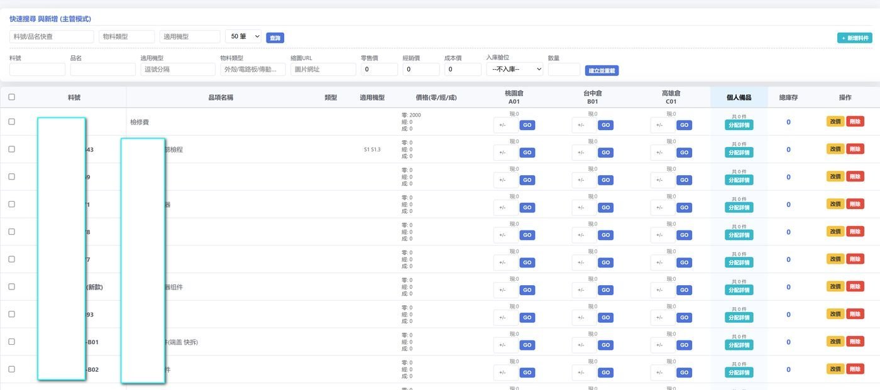This screenshot has width=880, height=390.
Task: Click the 建立並重載 button
Action: coord(602,70)
